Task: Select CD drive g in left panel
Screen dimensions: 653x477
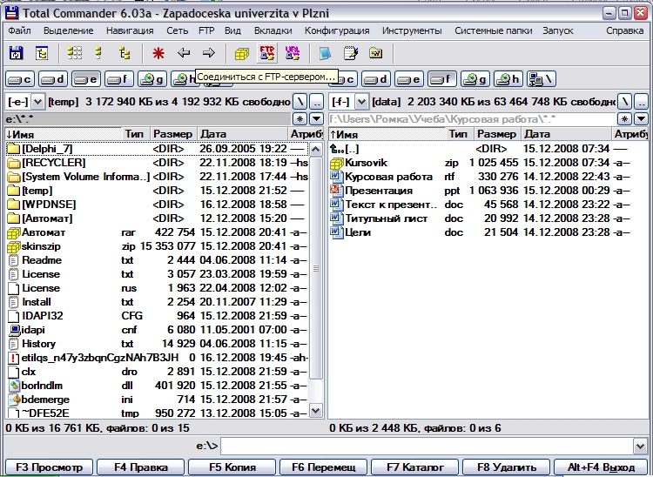Action: tap(152, 79)
